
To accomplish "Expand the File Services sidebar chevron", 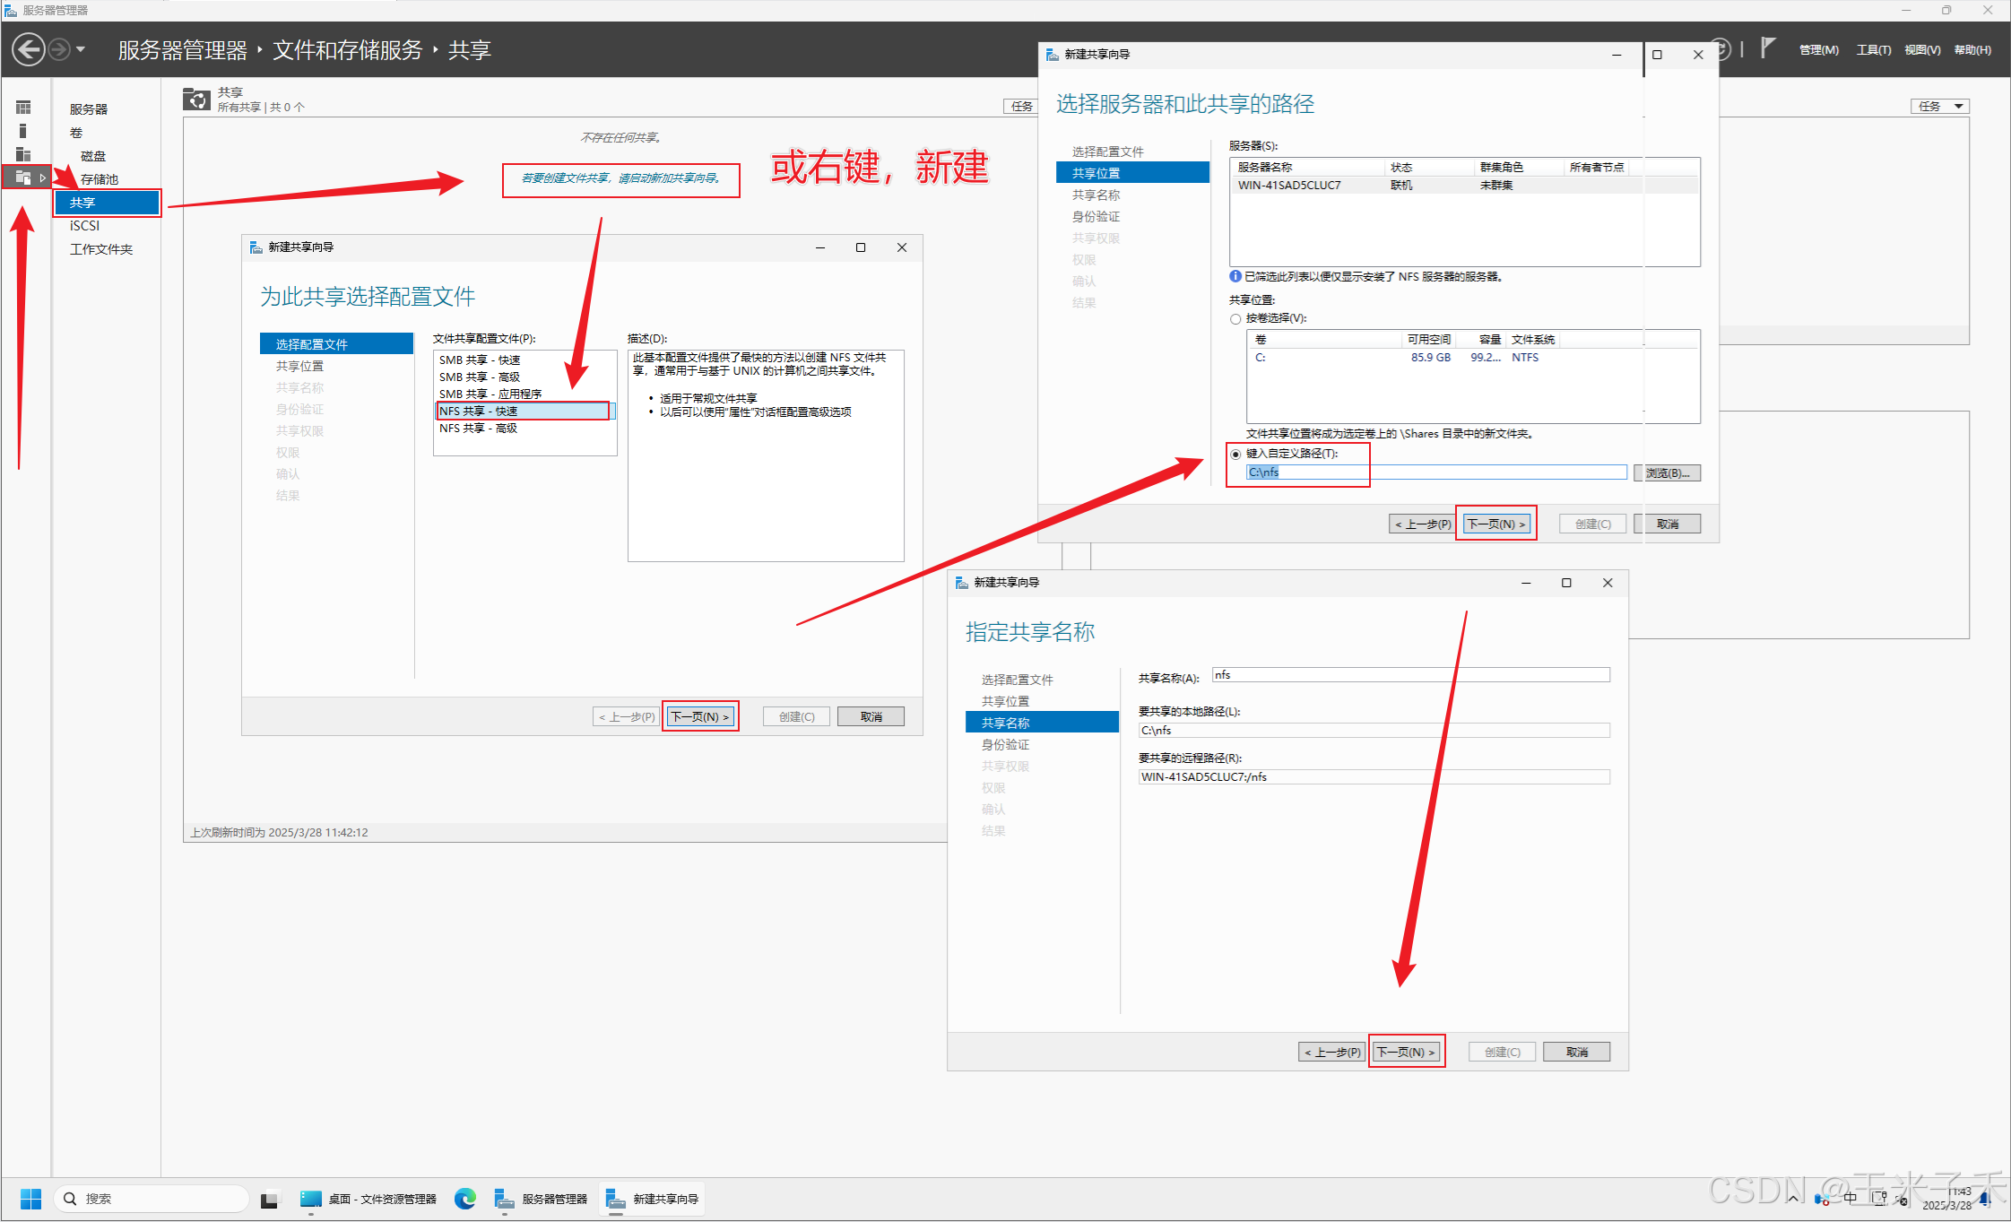I will pos(42,178).
